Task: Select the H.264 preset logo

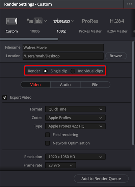Action: coord(117,21)
